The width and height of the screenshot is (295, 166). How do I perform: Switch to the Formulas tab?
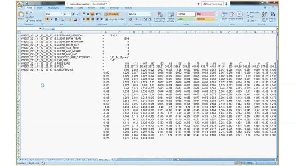click(69, 8)
